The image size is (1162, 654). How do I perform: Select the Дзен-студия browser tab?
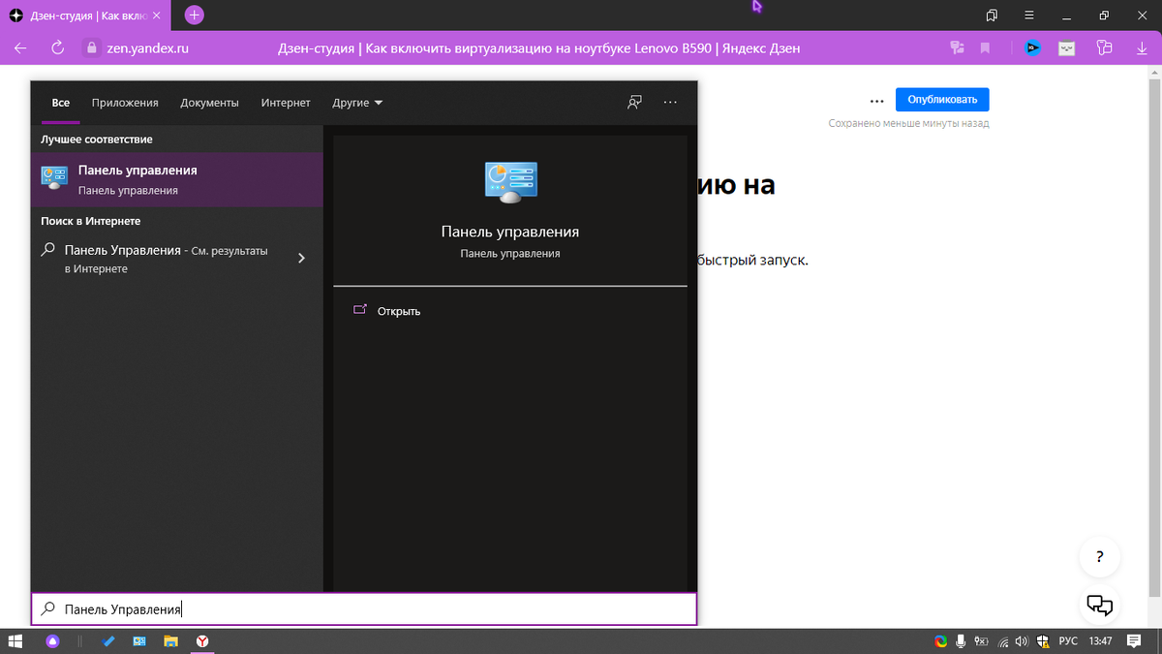coord(87,16)
